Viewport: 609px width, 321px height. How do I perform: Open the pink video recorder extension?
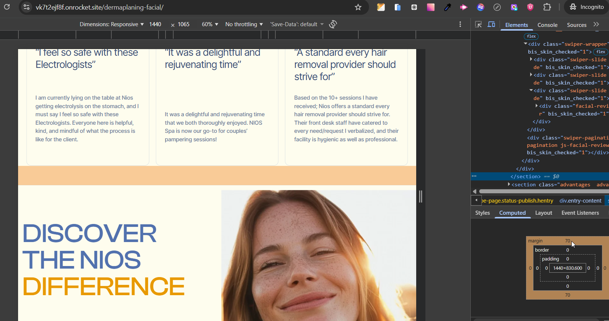tap(464, 7)
